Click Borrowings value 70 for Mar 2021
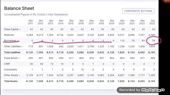 coord(133,41)
